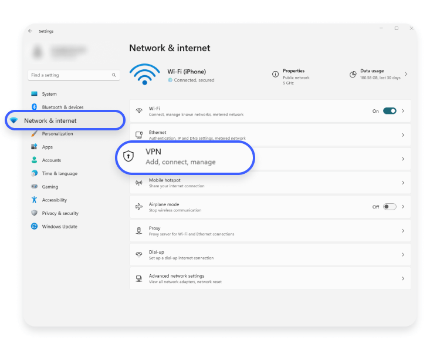Turn off the Wi-Fi toggle

390,110
